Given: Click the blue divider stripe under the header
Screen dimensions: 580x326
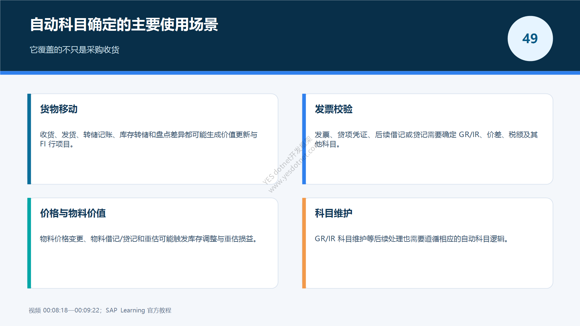Looking at the screenshot, I should pyautogui.click(x=290, y=73).
